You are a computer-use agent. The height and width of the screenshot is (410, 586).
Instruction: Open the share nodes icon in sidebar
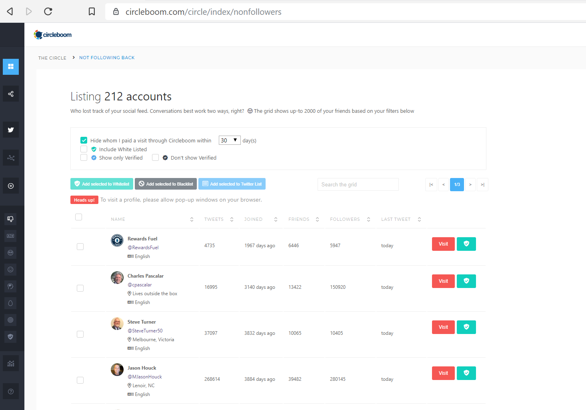click(x=11, y=94)
